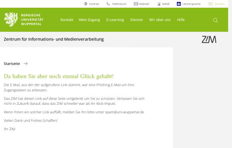The height and width of the screenshot is (148, 232).
Task: Go to the Startseite breadcrumb link
Action: coord(12,64)
